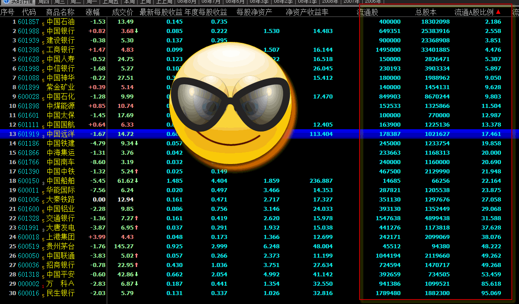The image size is (519, 304).
Task: Click the 1789480 circulating shares value
Action: [x=388, y=293]
